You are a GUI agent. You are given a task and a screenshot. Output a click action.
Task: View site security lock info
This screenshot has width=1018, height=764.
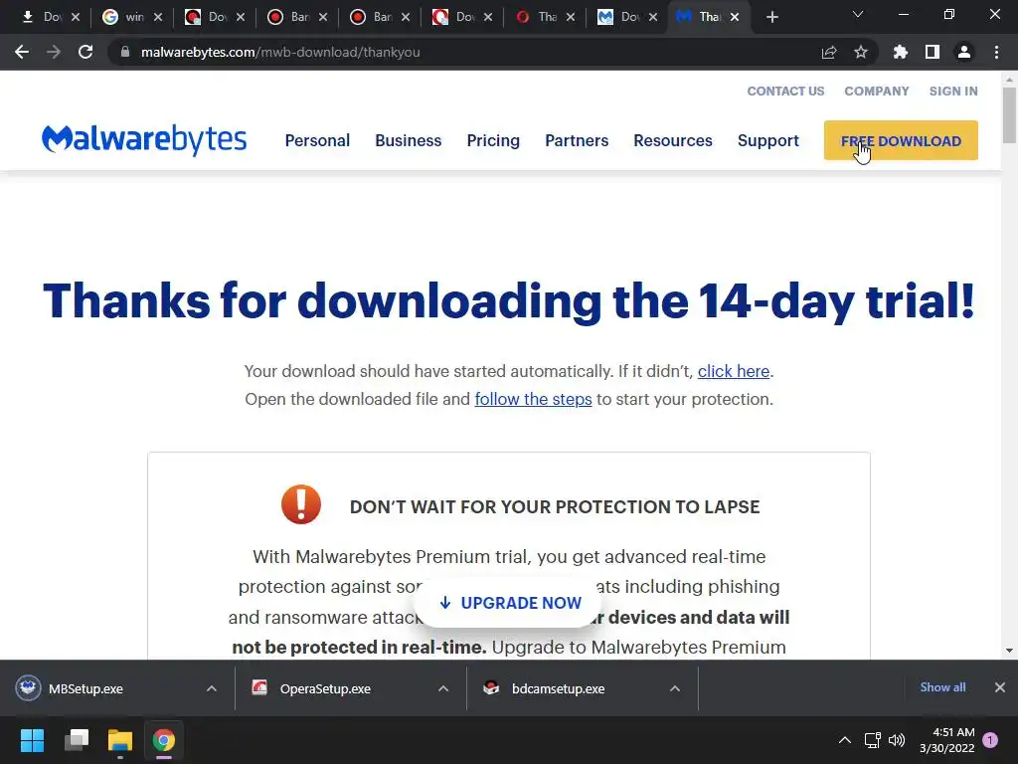125,52
